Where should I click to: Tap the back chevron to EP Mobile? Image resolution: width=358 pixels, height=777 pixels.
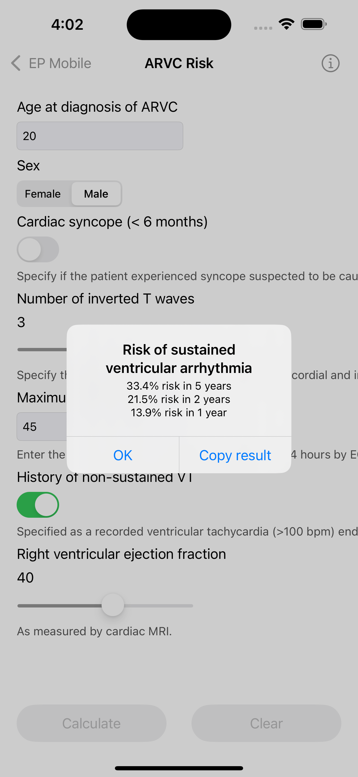pos(16,63)
